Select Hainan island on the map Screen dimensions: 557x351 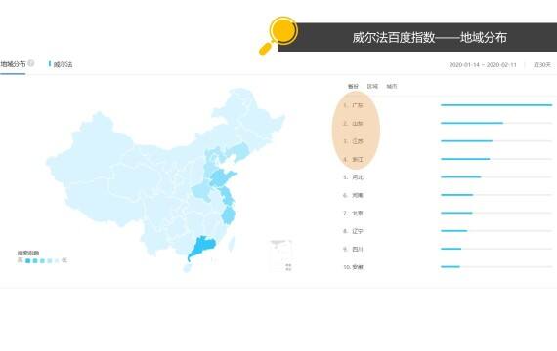click(187, 268)
